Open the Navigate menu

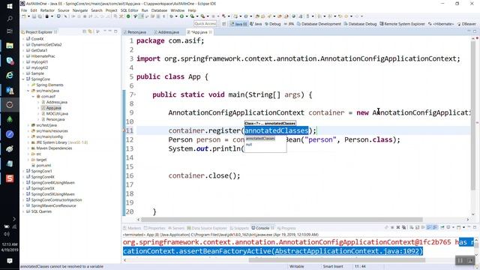click(x=80, y=10)
